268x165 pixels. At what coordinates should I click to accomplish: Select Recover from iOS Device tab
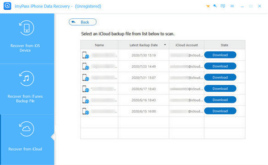coord(27,39)
